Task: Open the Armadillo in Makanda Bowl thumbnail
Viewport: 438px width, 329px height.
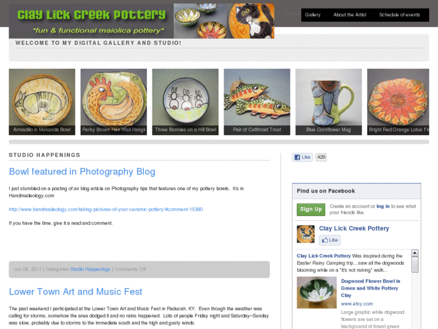Action: tap(42, 102)
